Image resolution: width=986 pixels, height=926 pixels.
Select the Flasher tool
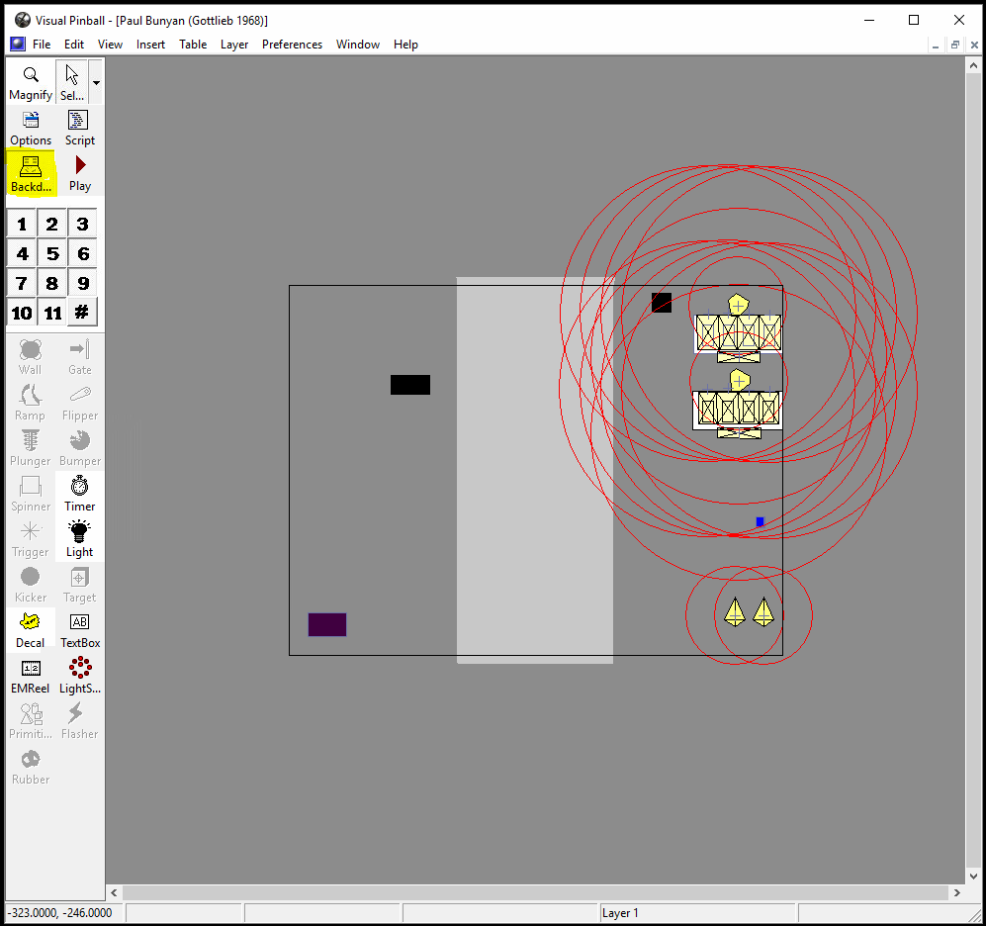tap(79, 721)
